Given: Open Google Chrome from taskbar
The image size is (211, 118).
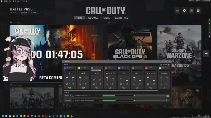Looking at the screenshot, I should click(35, 116).
